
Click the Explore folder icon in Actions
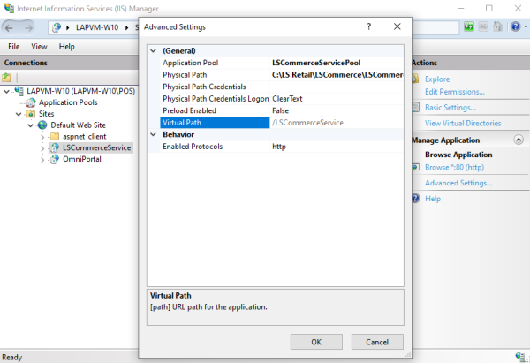point(415,79)
